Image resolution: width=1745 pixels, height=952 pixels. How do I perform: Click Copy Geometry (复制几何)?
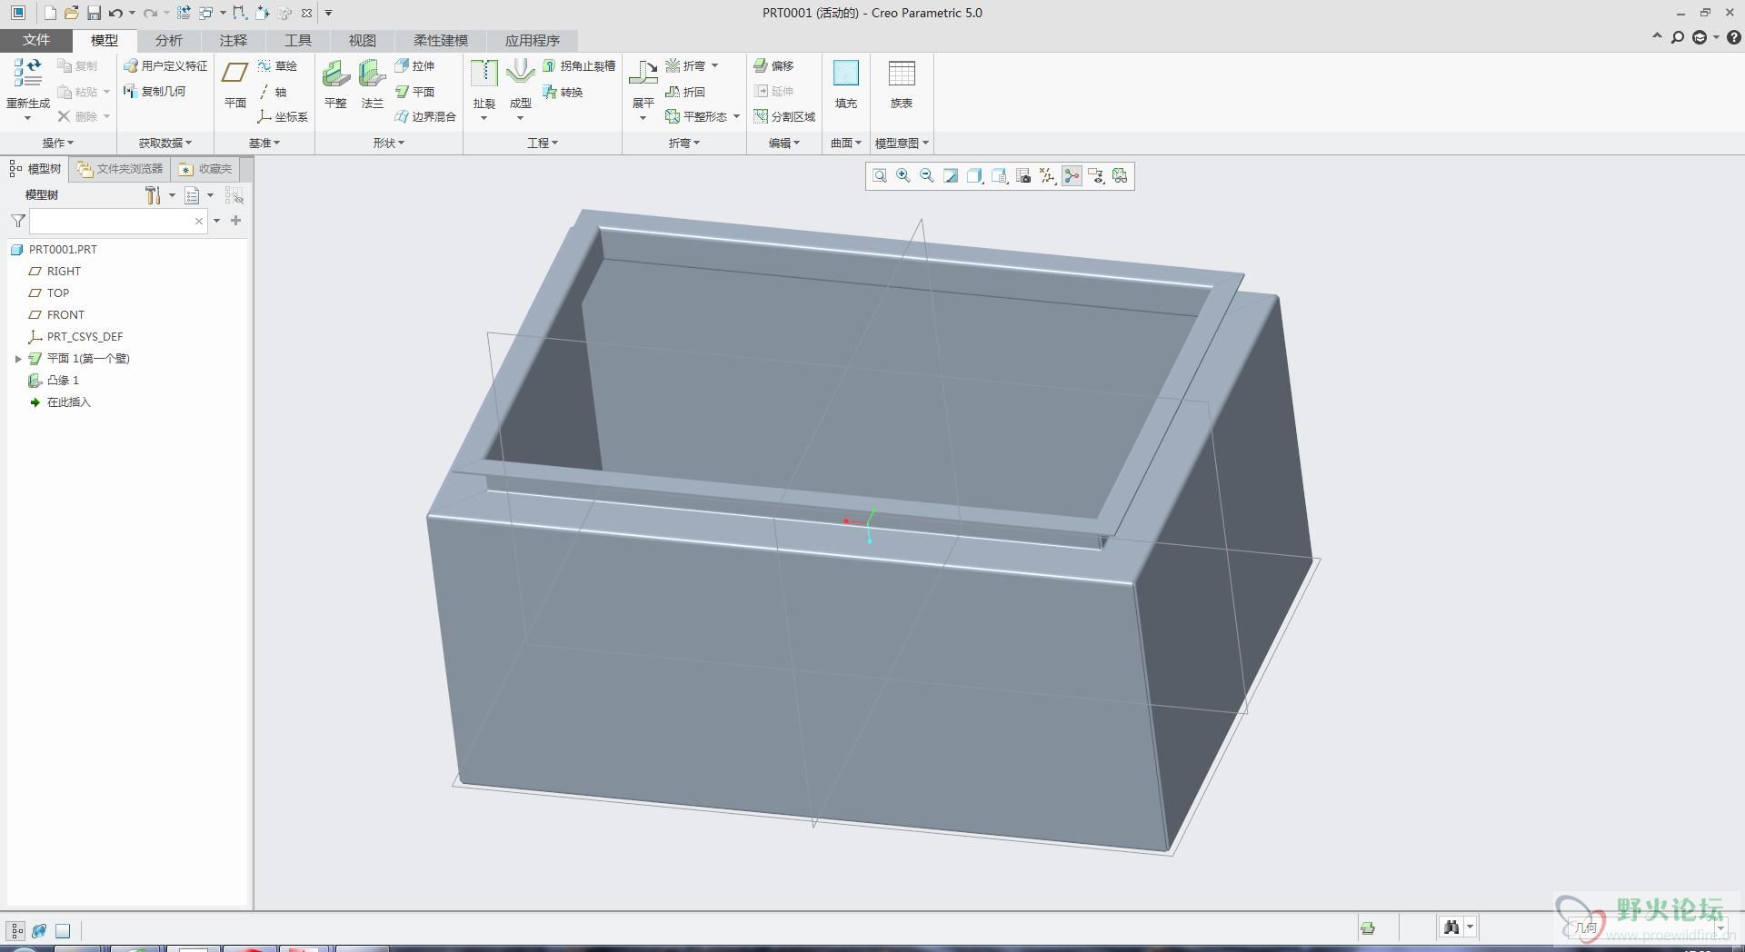point(155,91)
